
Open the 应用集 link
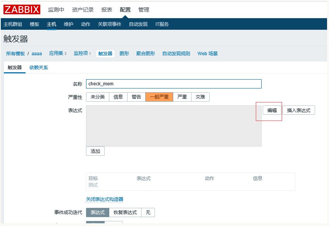click(x=56, y=53)
